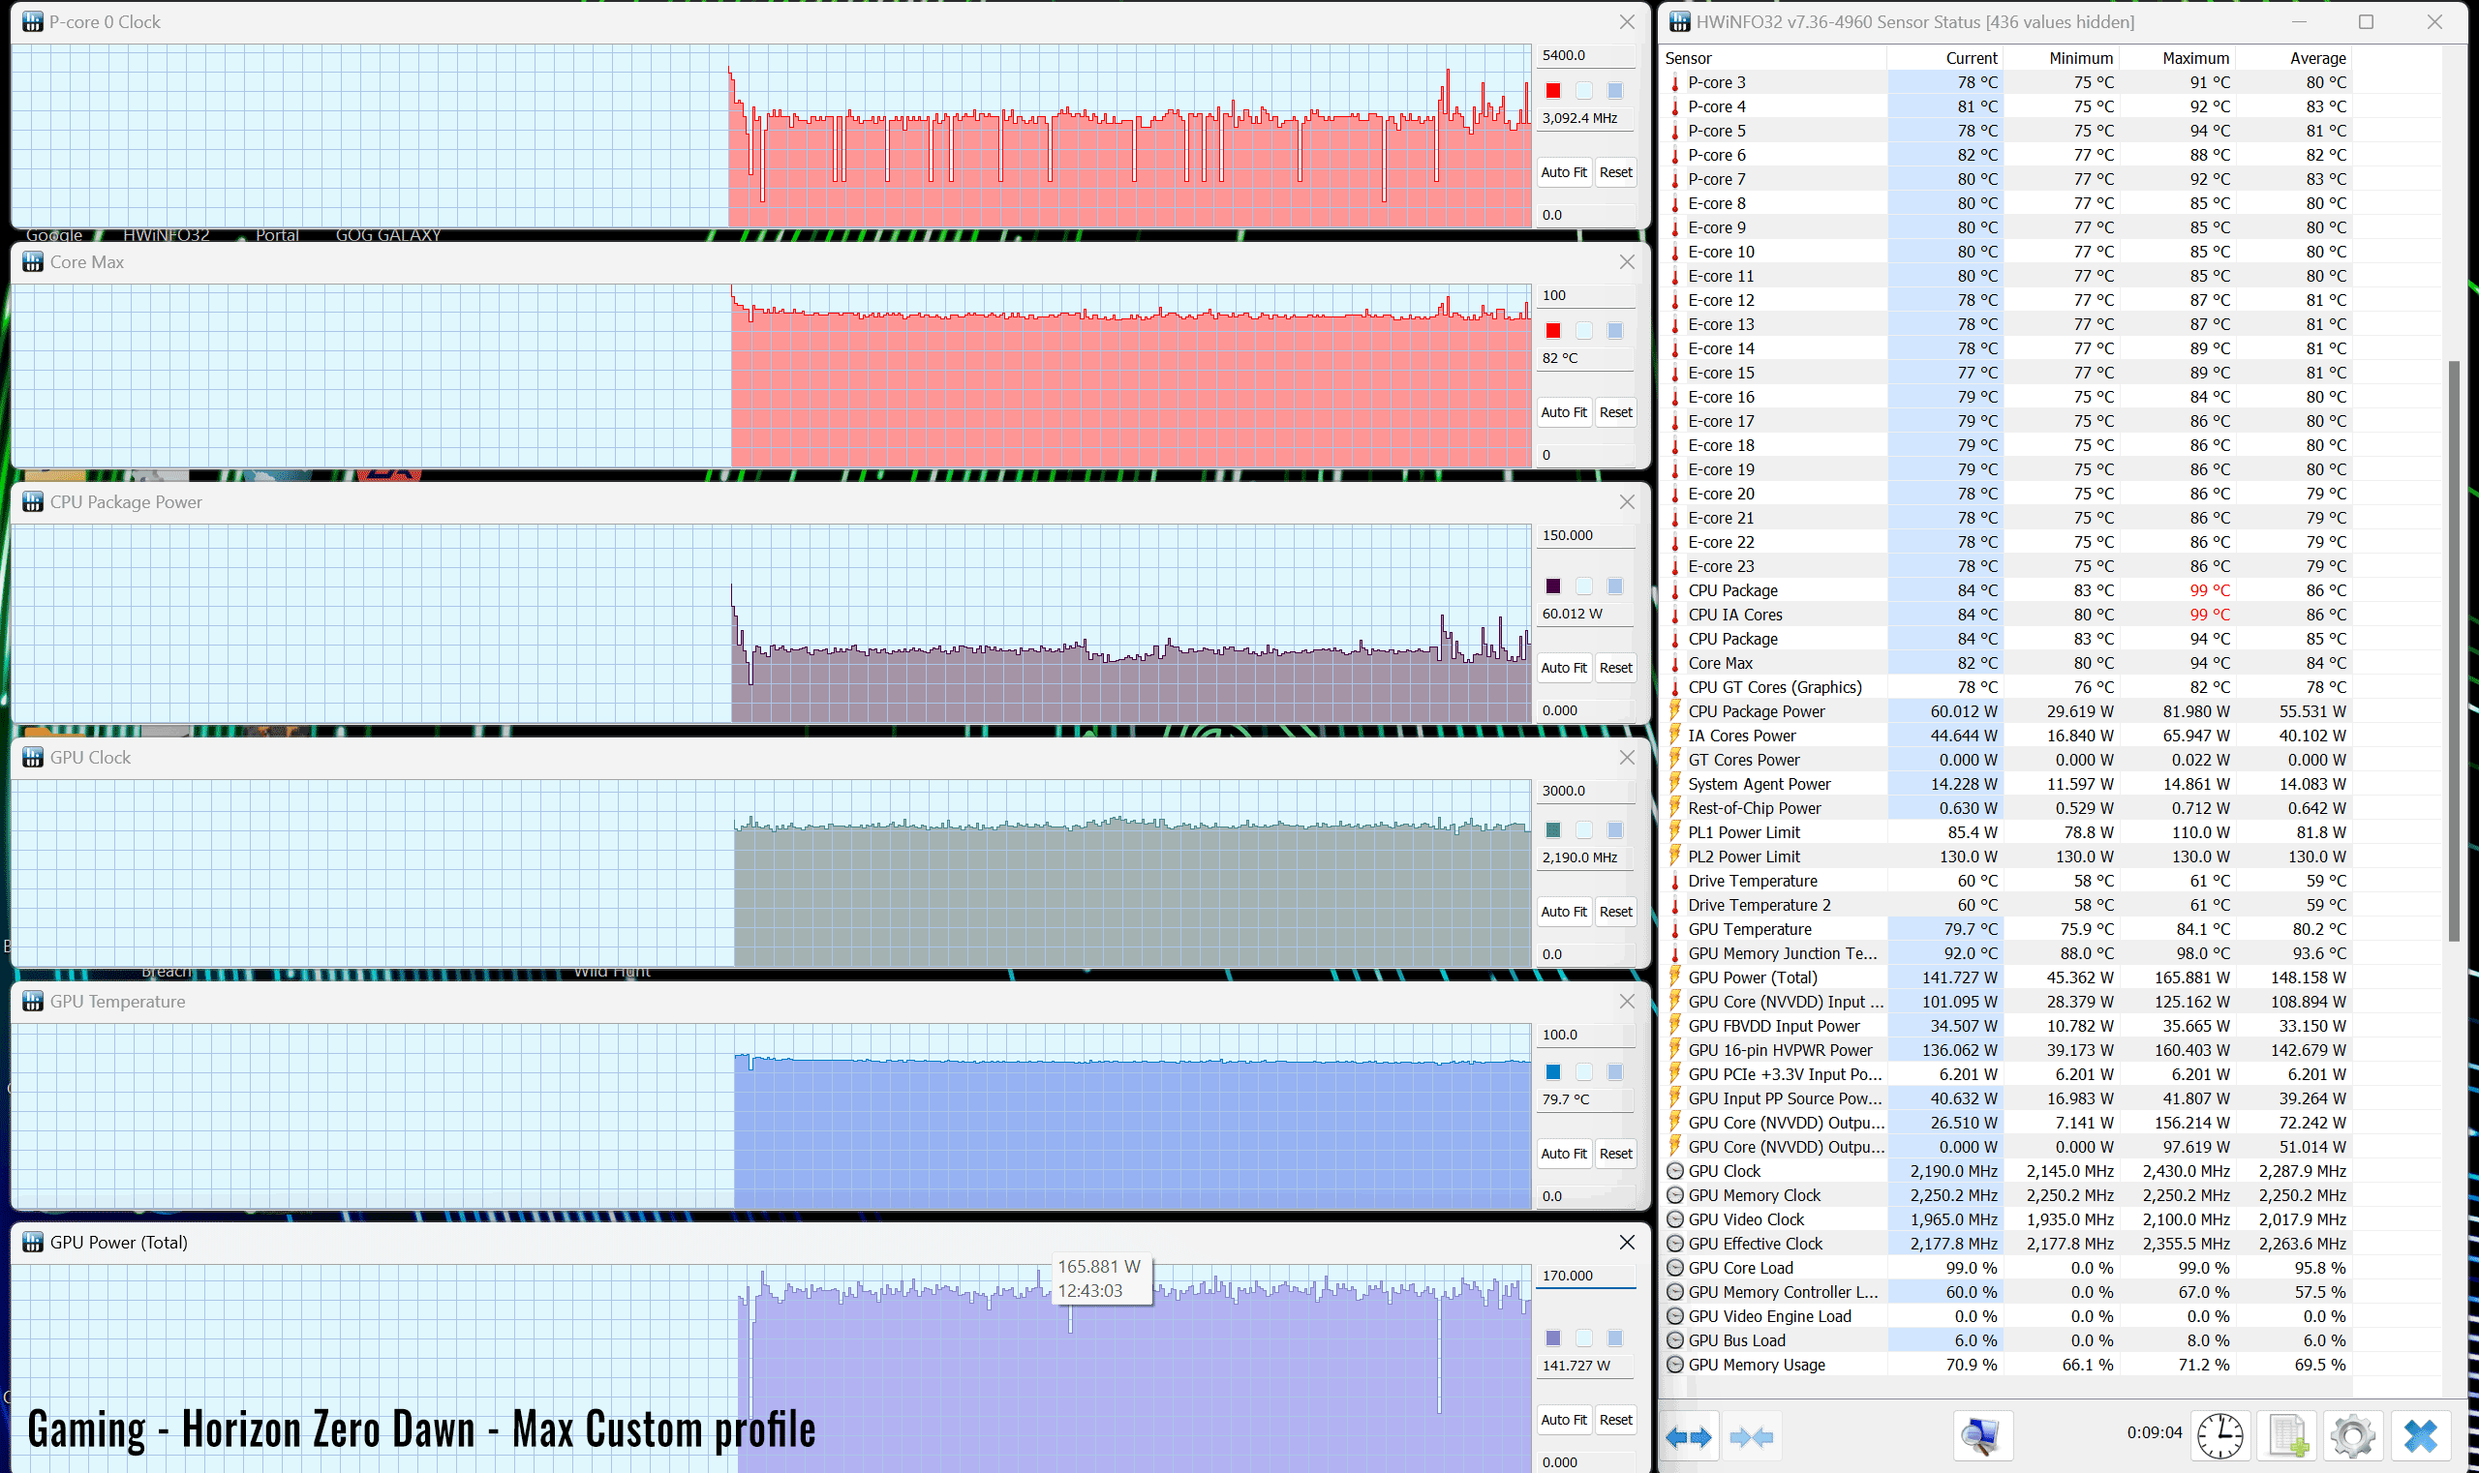Close the GPU Power (Total) graph window
The image size is (2479, 1473).
[1627, 1243]
